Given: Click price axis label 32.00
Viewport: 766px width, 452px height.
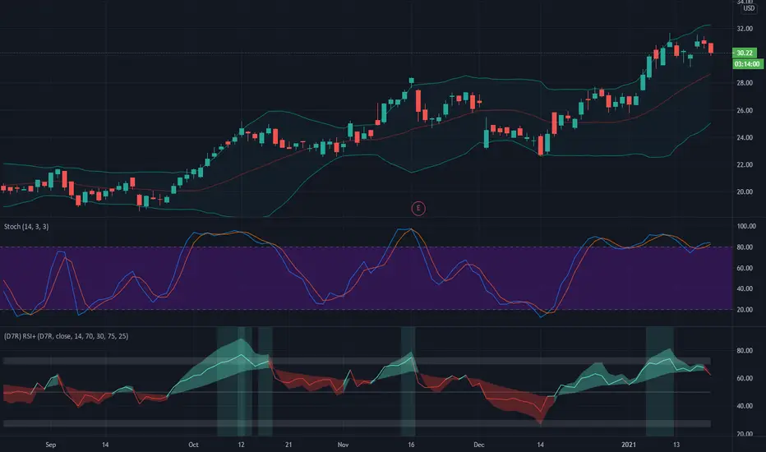Looking at the screenshot, I should pos(745,29).
